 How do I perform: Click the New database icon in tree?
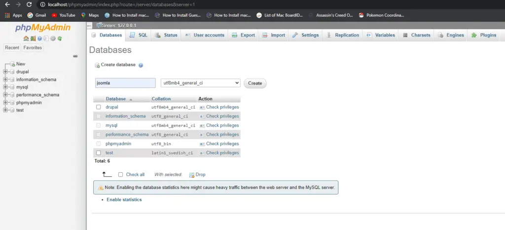pos(12,64)
